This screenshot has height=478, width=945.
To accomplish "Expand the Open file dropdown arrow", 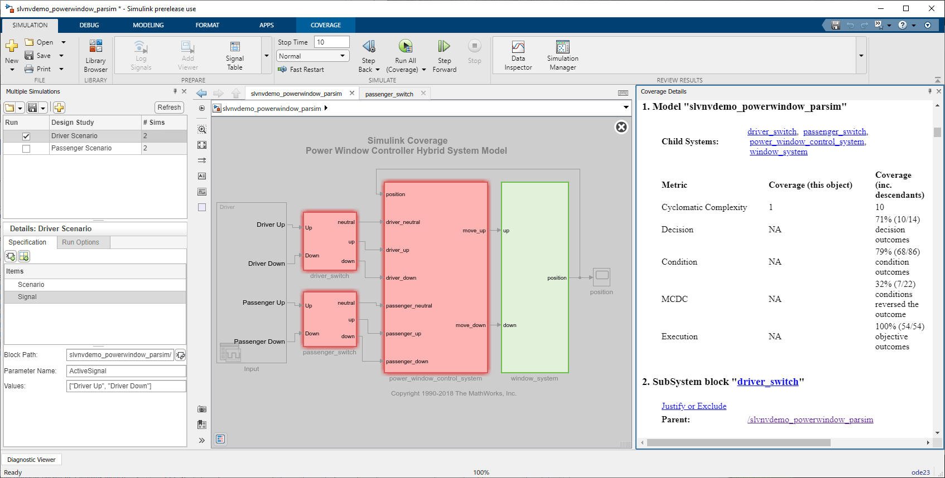I will [x=64, y=42].
